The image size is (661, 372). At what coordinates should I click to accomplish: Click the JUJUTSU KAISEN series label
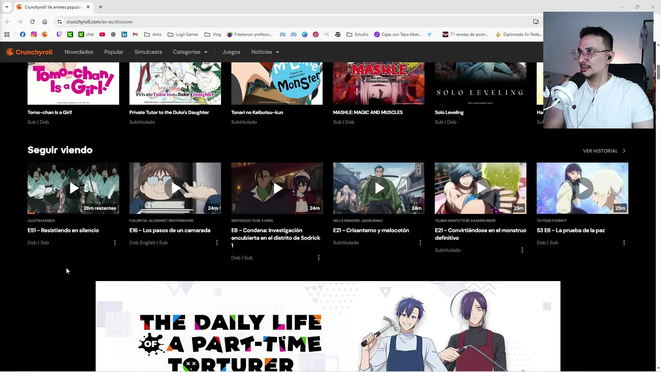click(41, 221)
